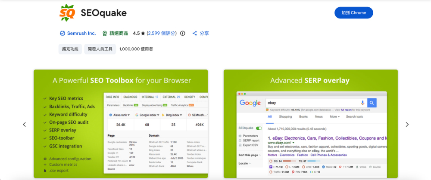This screenshot has width=431, height=180.
Task: Open the Cell Phones & Accessories sitelink
Action: pos(328,155)
